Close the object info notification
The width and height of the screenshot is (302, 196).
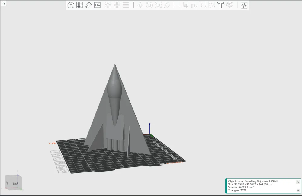(x=297, y=182)
